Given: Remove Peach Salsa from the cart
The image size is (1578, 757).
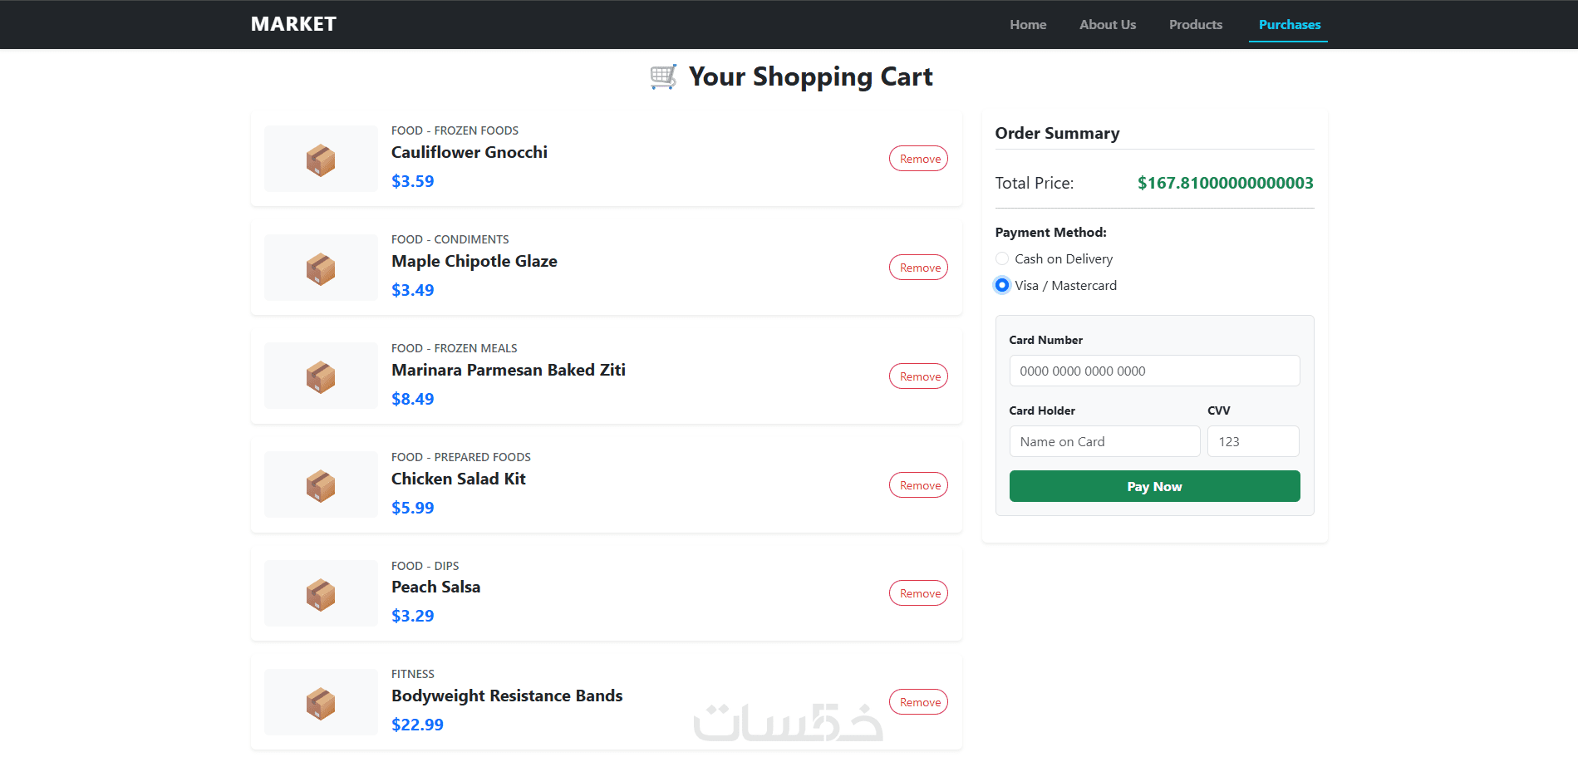Looking at the screenshot, I should (919, 593).
